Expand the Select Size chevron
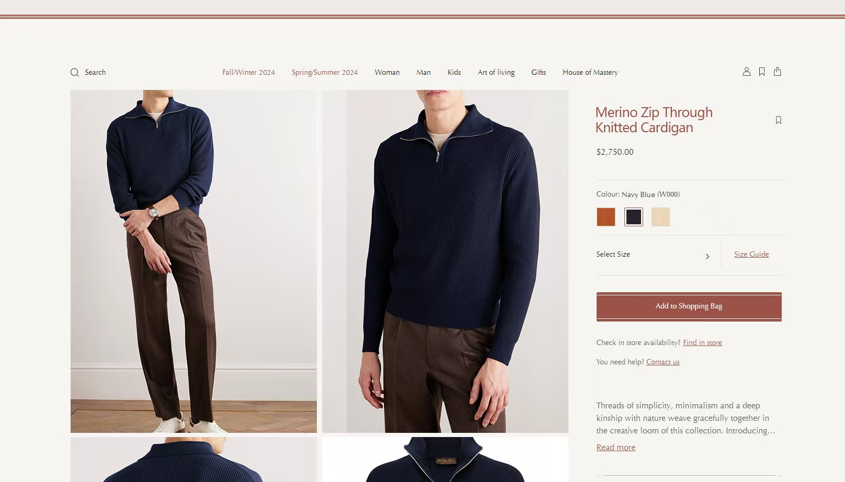The height and width of the screenshot is (482, 845). (707, 256)
